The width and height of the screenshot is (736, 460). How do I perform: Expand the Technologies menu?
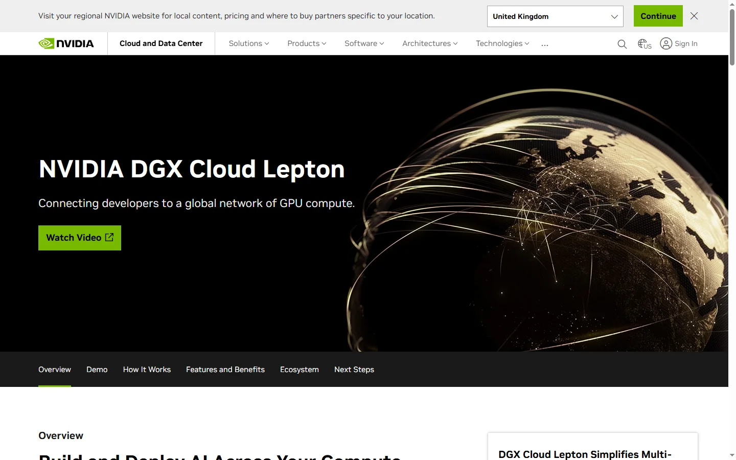tap(502, 43)
